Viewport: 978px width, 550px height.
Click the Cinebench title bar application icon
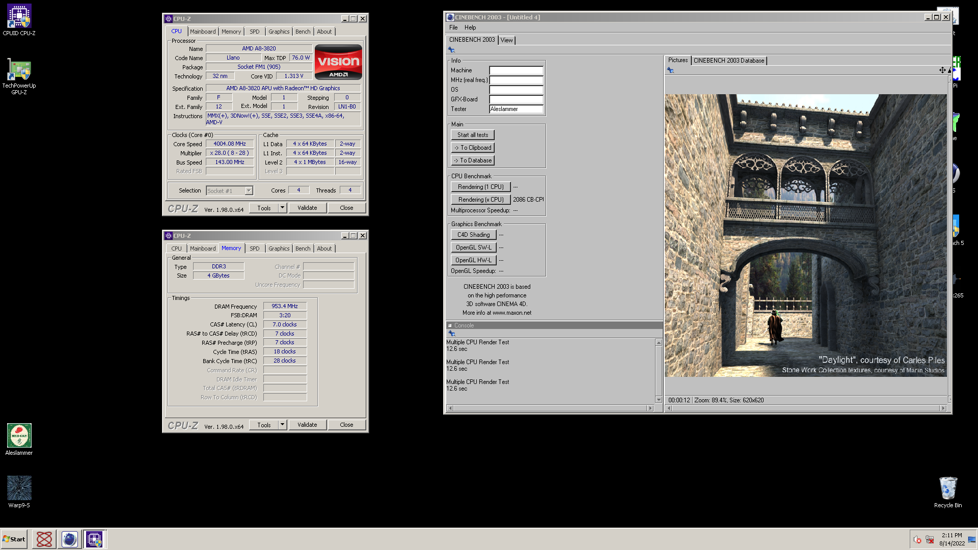[x=450, y=17]
